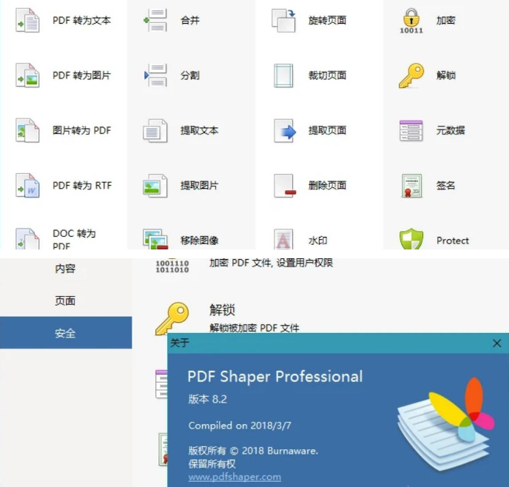Switch to the 页面 sidebar tab
509x487 pixels.
tap(65, 301)
